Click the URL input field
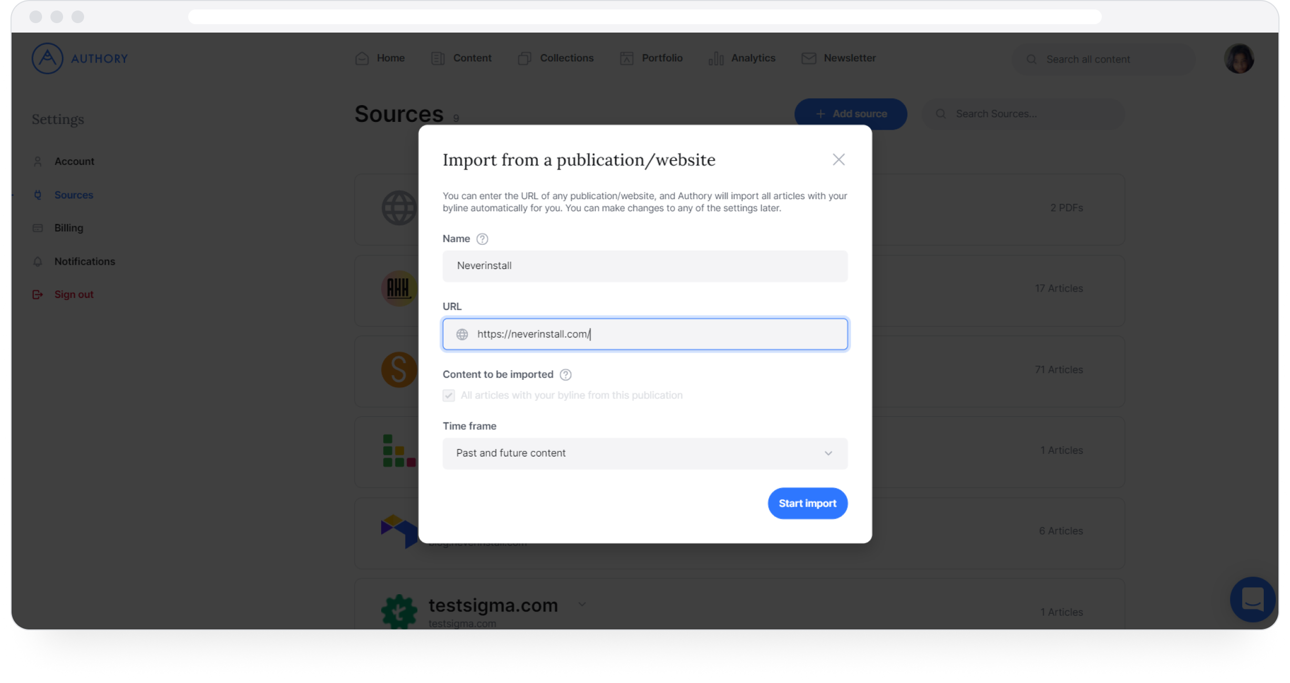This screenshot has height=683, width=1290. 645,334
